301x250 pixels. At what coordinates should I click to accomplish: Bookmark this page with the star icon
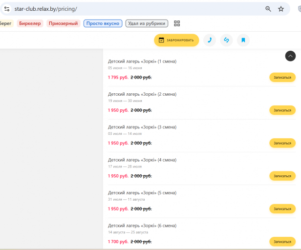tap(281, 9)
